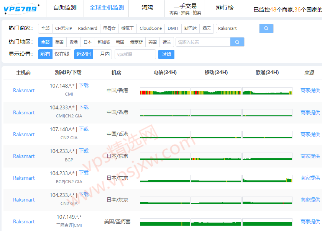
Task: Filter region by 香港
Action: [74, 42]
